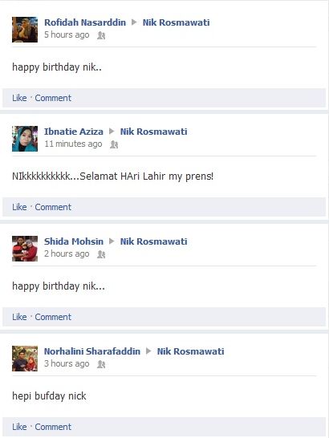This screenshot has width=329, height=438.
Task: Like Shida Mohsin's birthday post
Action: click(19, 317)
